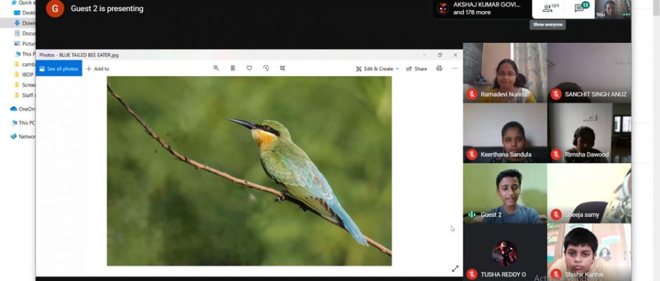The height and width of the screenshot is (281, 660).
Task: Select Sheeja samy video tile
Action: [x=589, y=193]
